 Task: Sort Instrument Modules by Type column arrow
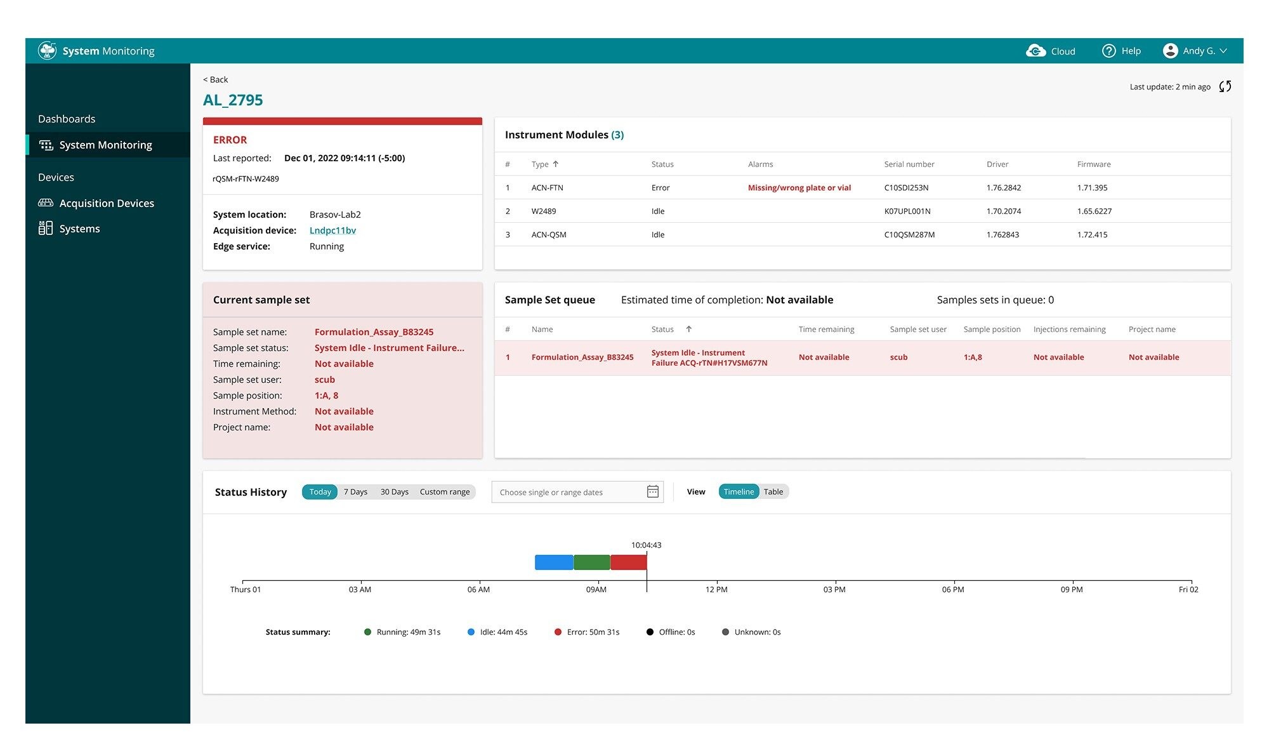coord(555,163)
